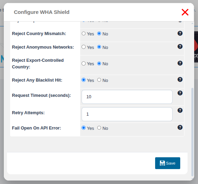The image size is (198, 184).
Task: Open help for Reject Anonymous Networks
Action: coord(180,47)
